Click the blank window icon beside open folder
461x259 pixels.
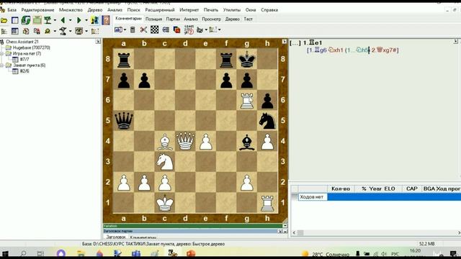pos(15,20)
